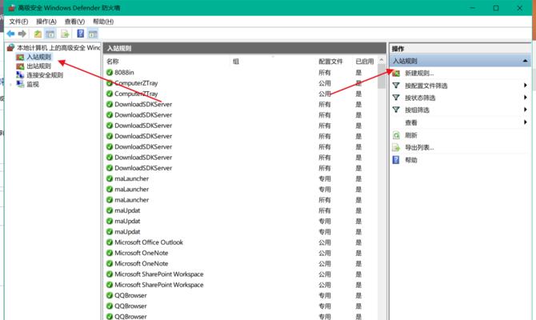Click 刷新 action link
This screenshot has width=536, height=320.
pos(411,135)
